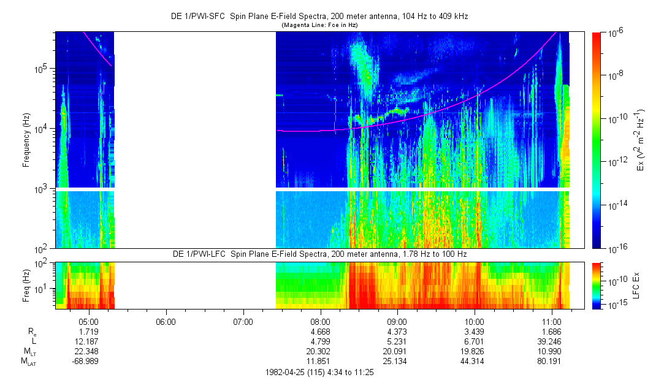The width and height of the screenshot is (664, 380).
Task: Click the PWI-LFC lower panel title
Action: tap(319, 254)
